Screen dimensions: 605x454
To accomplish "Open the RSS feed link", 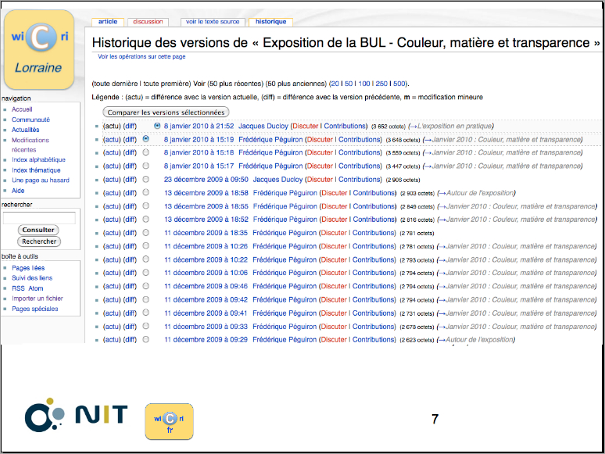I will coord(18,288).
